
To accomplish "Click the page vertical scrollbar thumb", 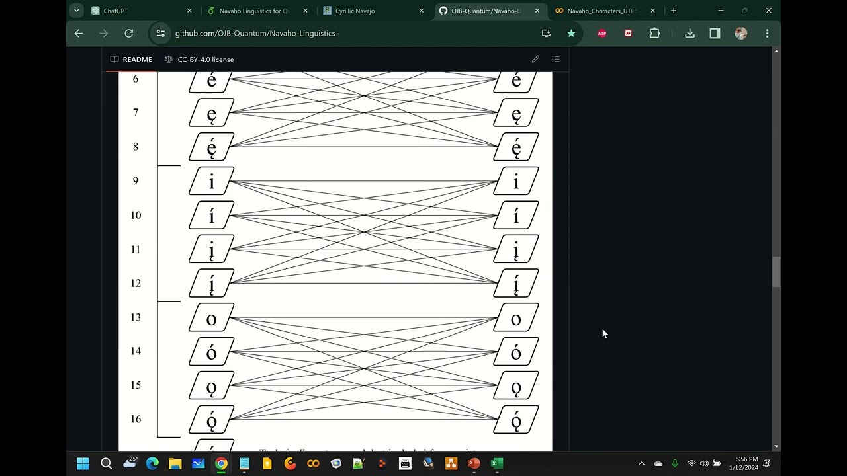I will [x=776, y=271].
